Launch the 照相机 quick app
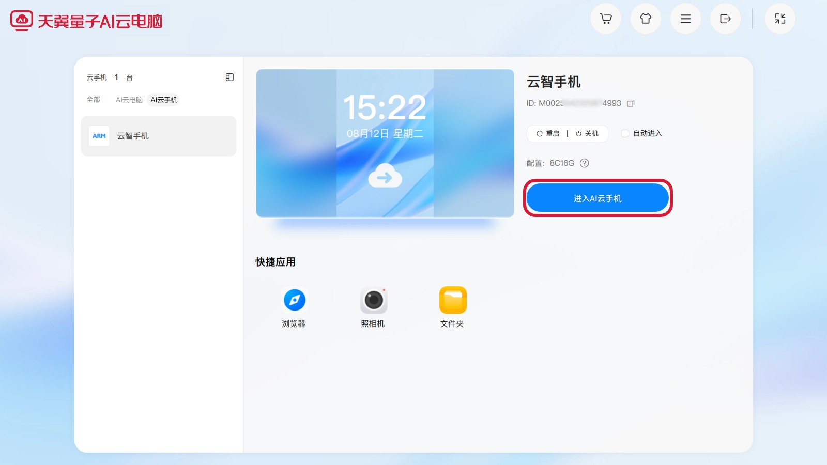827x465 pixels. click(373, 307)
